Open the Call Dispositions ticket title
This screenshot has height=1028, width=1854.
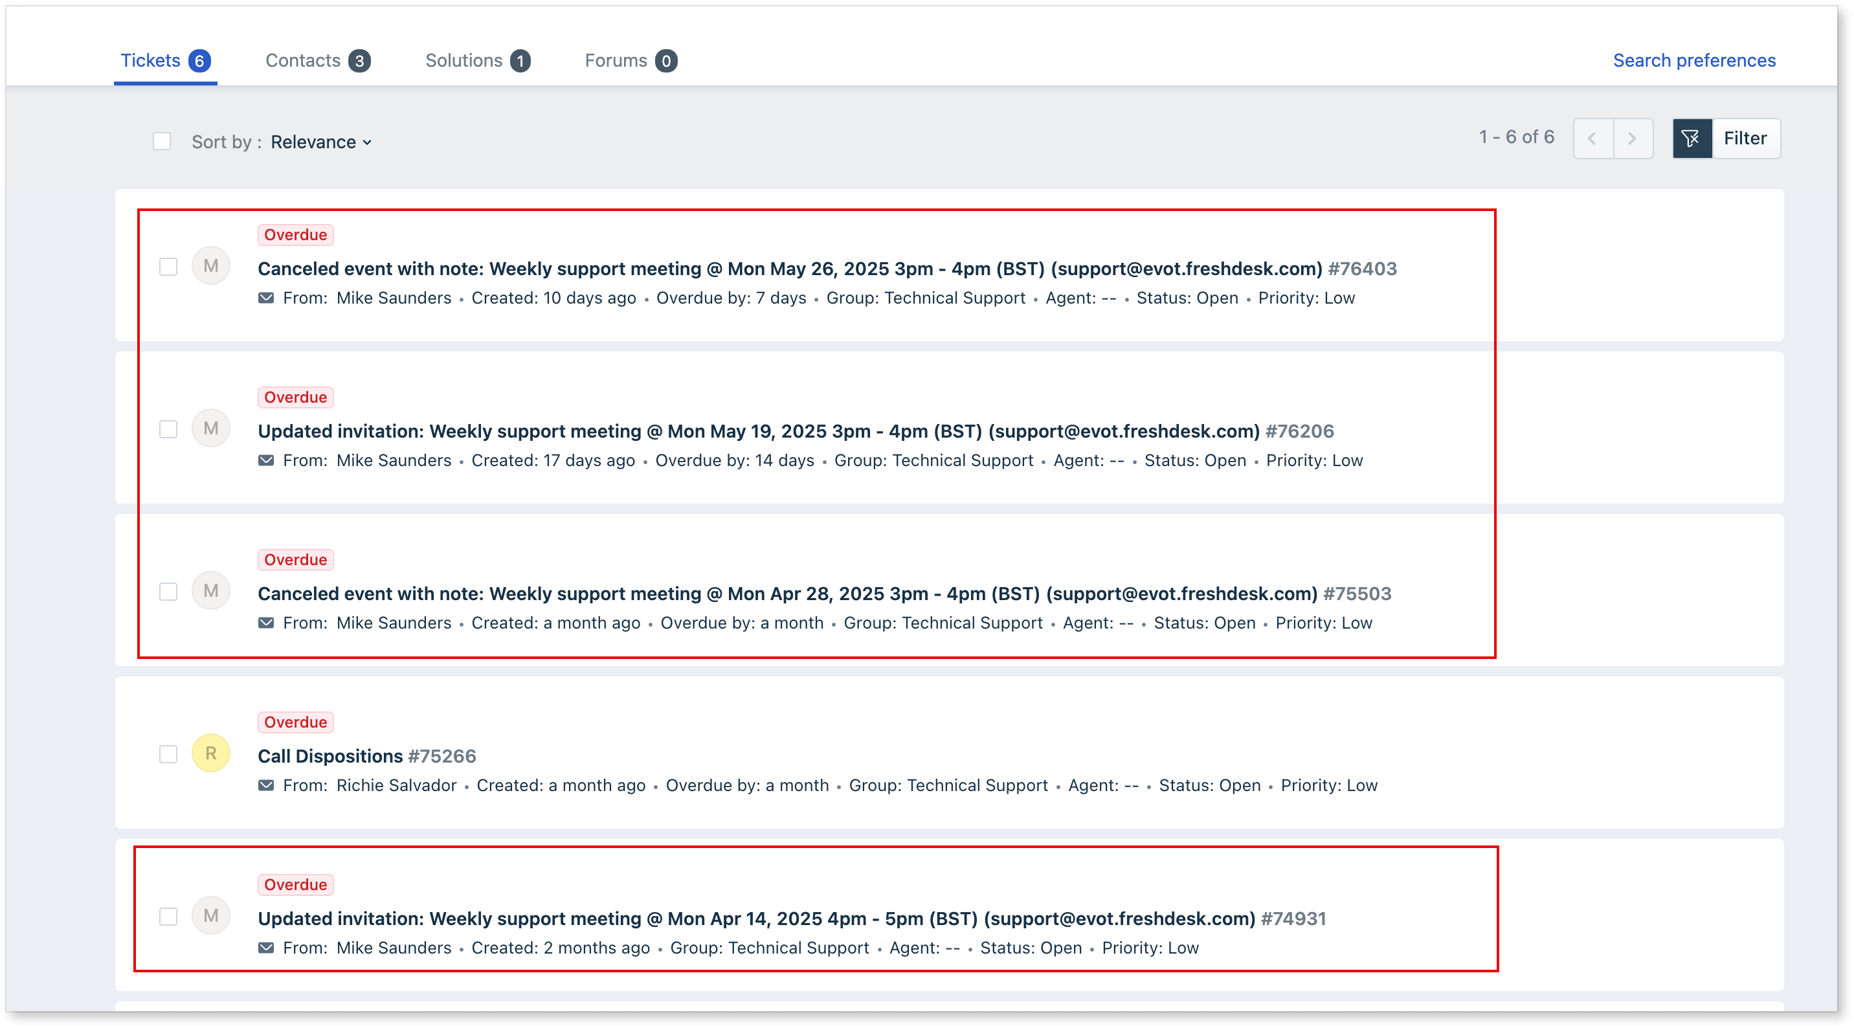330,756
